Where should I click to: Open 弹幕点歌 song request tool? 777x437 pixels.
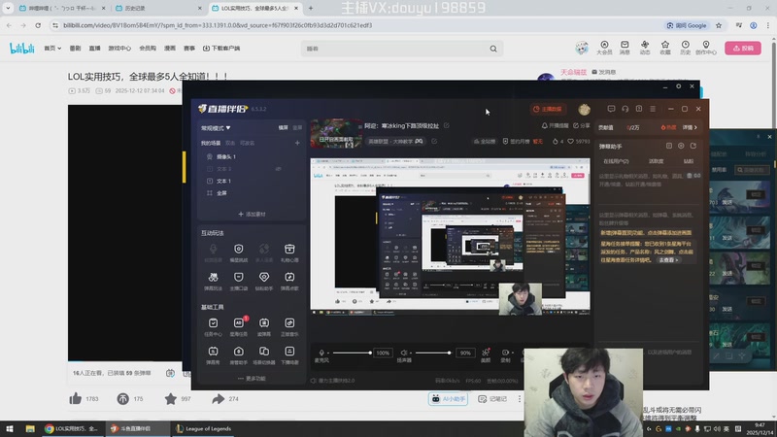[x=289, y=281]
